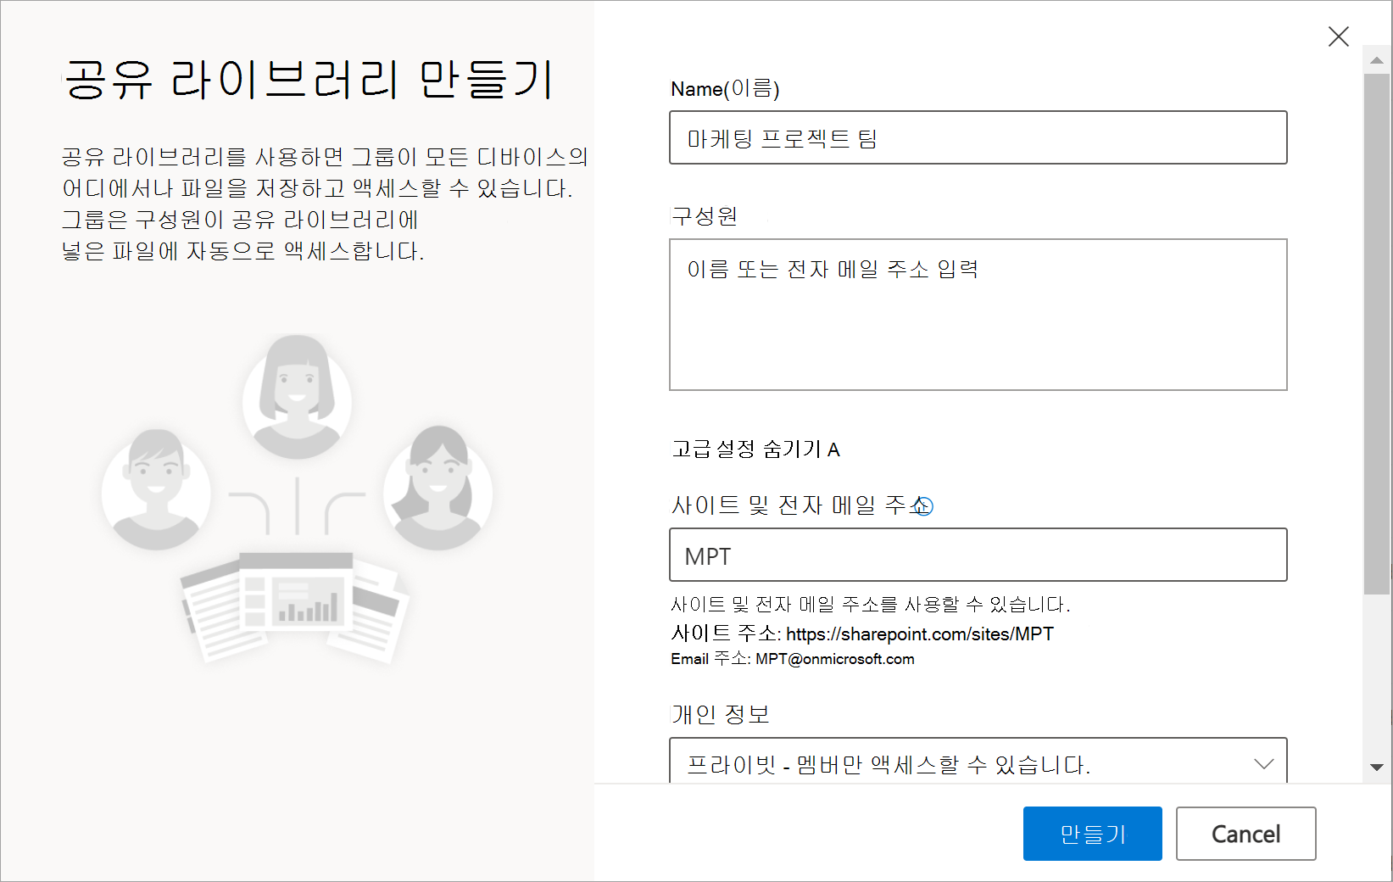Click the chevron arrow of the privacy dropdown
The width and height of the screenshot is (1393, 882).
(1263, 764)
